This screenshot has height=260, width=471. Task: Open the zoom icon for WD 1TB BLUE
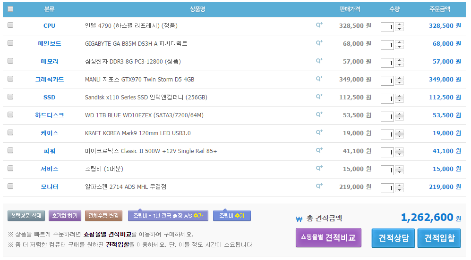pyautogui.click(x=319, y=114)
